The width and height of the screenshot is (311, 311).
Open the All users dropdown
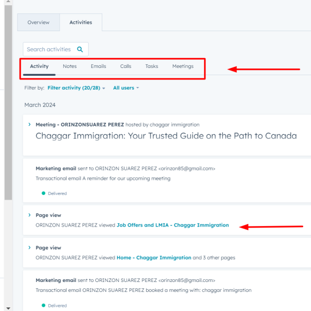pos(126,88)
